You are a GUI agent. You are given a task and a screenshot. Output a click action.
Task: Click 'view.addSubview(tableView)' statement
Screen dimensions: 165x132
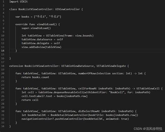click(x=41, y=47)
